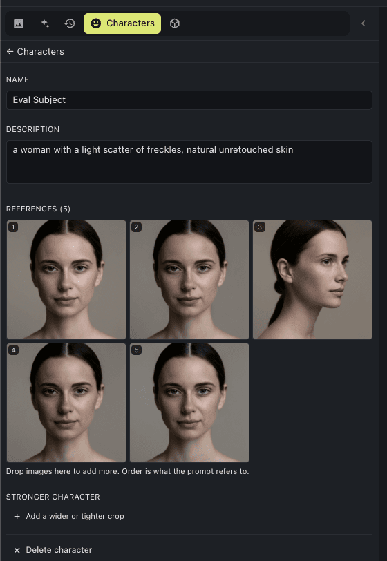Open the 3D cube tab icon

coord(175,23)
